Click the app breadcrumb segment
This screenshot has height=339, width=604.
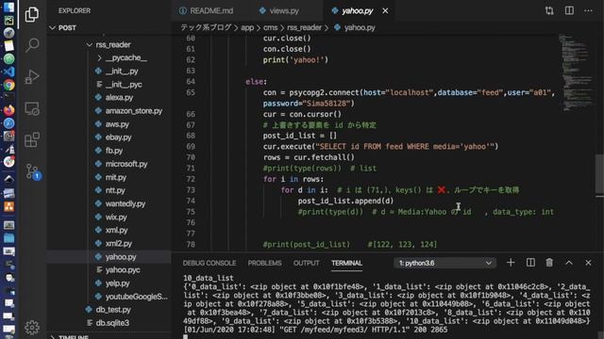[x=247, y=27]
